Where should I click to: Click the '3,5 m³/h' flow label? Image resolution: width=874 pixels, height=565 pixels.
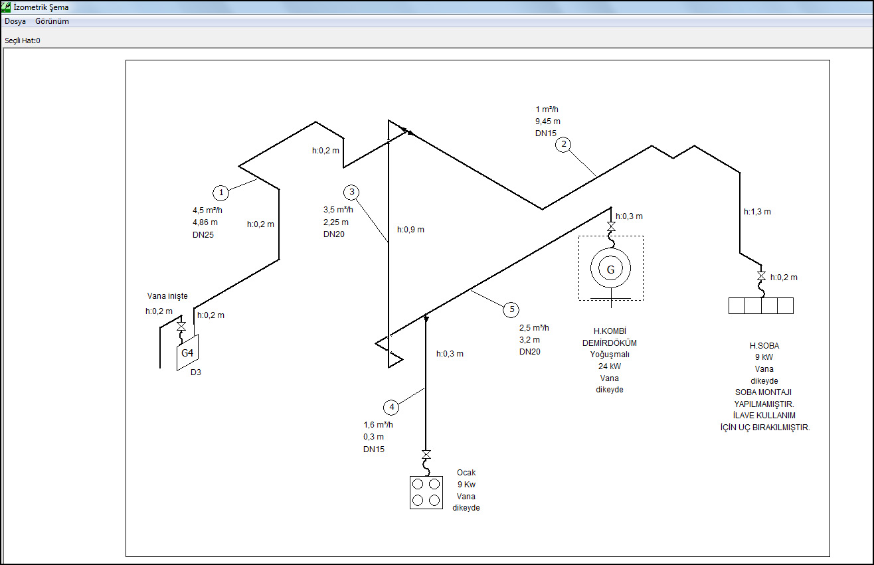338,210
